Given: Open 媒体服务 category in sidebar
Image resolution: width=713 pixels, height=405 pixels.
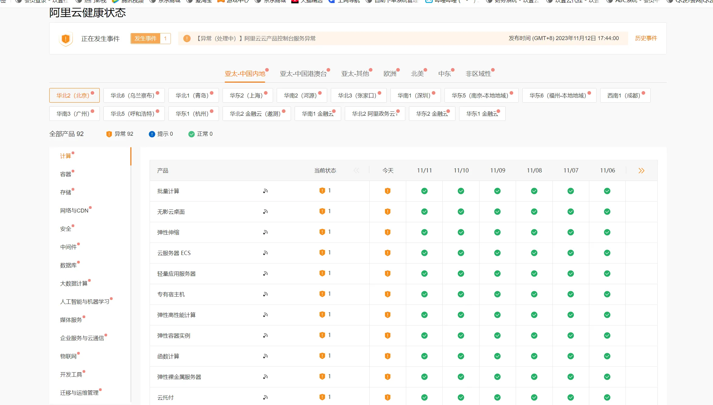Looking at the screenshot, I should pyautogui.click(x=71, y=320).
